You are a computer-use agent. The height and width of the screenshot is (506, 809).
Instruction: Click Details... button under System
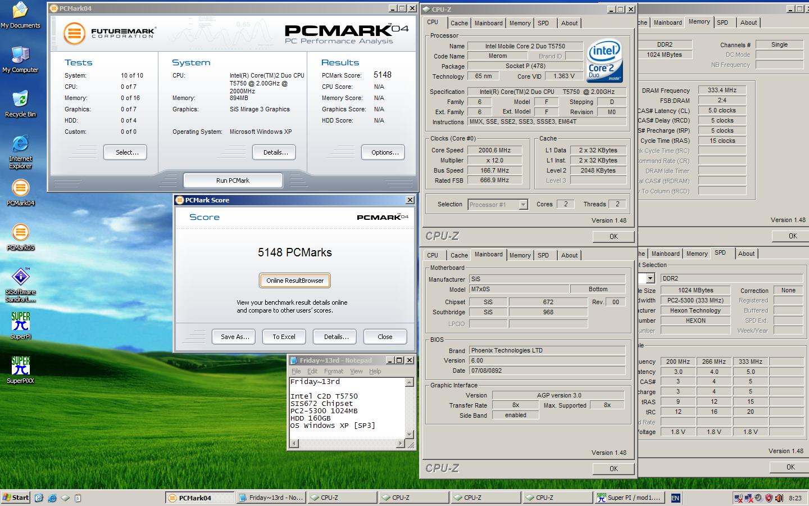point(274,152)
